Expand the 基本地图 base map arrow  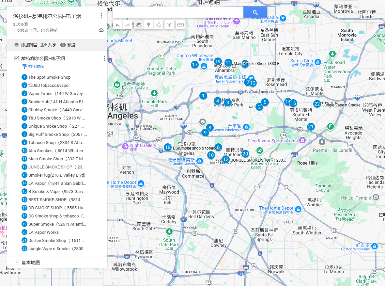pos(17,262)
